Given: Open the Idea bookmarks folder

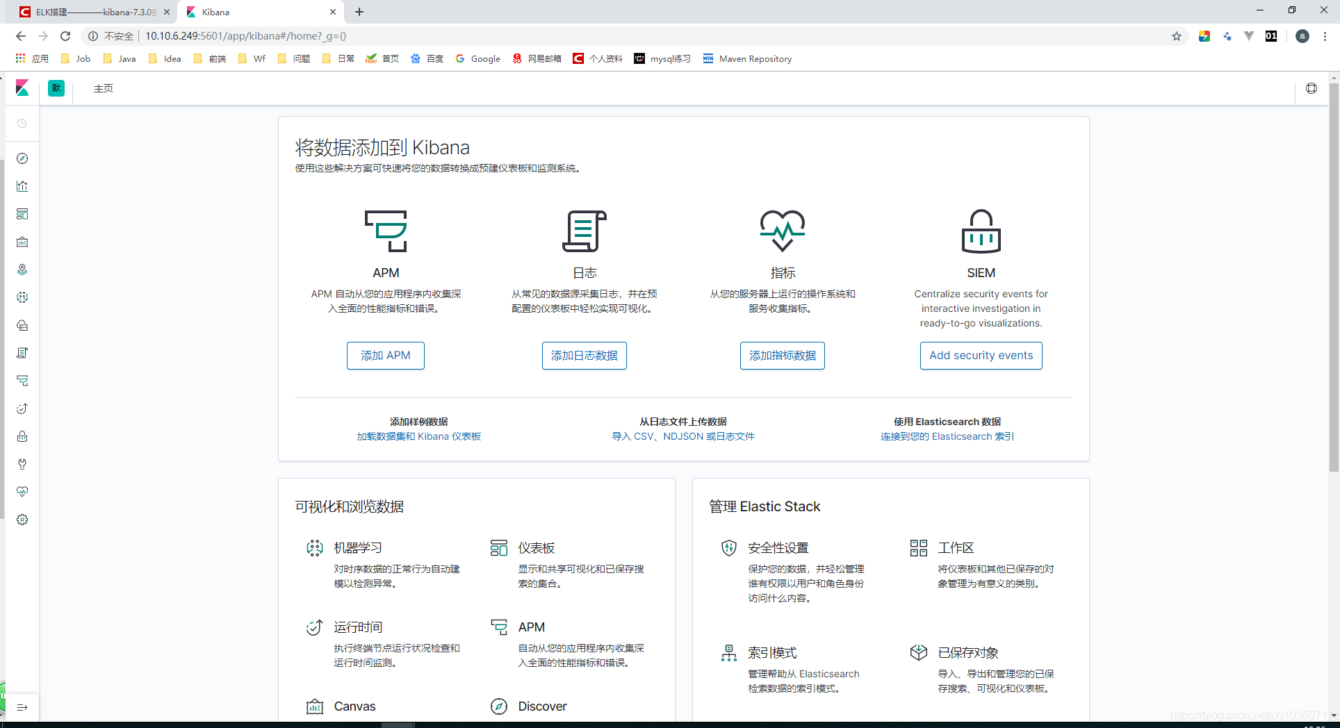Looking at the screenshot, I should [x=165, y=59].
